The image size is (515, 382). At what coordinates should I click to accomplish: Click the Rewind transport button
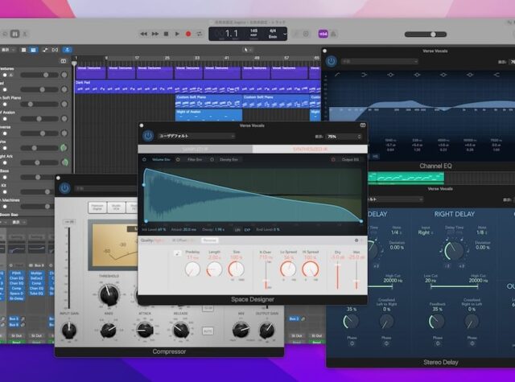(144, 34)
